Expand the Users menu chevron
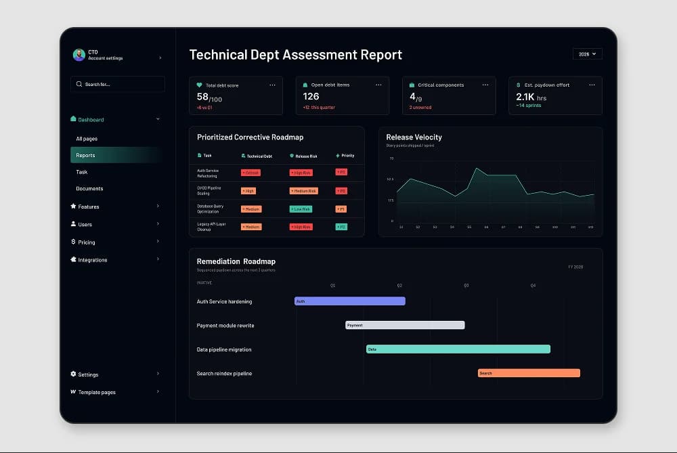The height and width of the screenshot is (453, 677). coord(158,223)
